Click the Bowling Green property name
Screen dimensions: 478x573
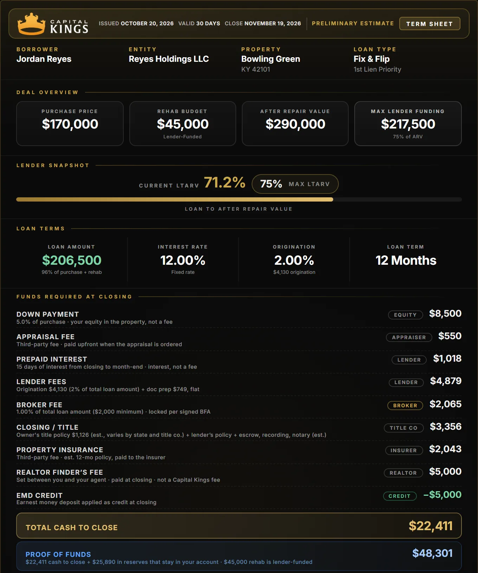(271, 59)
